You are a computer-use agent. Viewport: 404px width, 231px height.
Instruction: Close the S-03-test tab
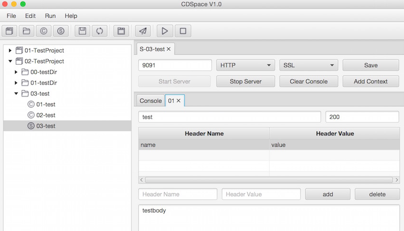click(169, 49)
